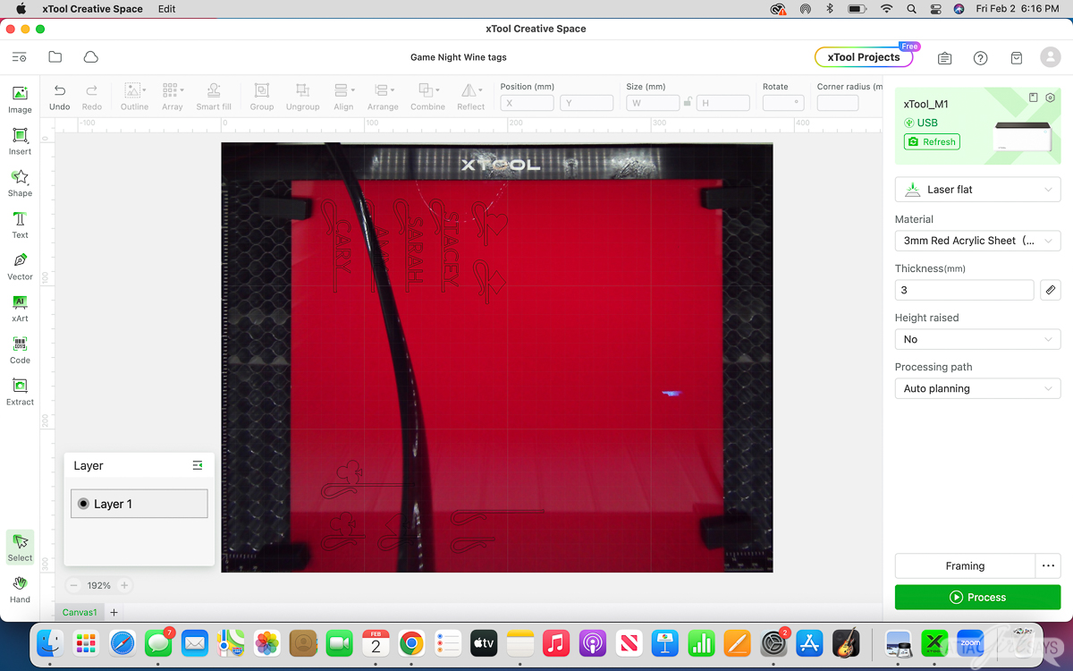This screenshot has height=671, width=1073.
Task: Click the Process button
Action: tap(977, 597)
